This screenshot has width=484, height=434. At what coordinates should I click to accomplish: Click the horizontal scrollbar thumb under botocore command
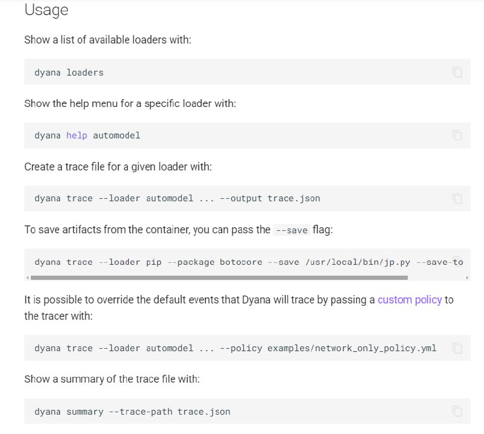[x=218, y=277]
